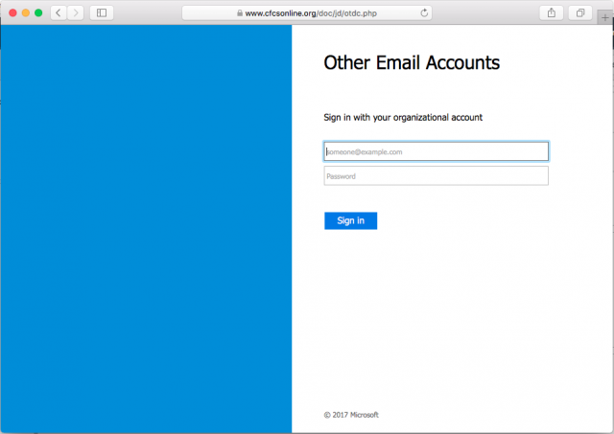Click the URL address bar
The image size is (614, 434).
[307, 12]
